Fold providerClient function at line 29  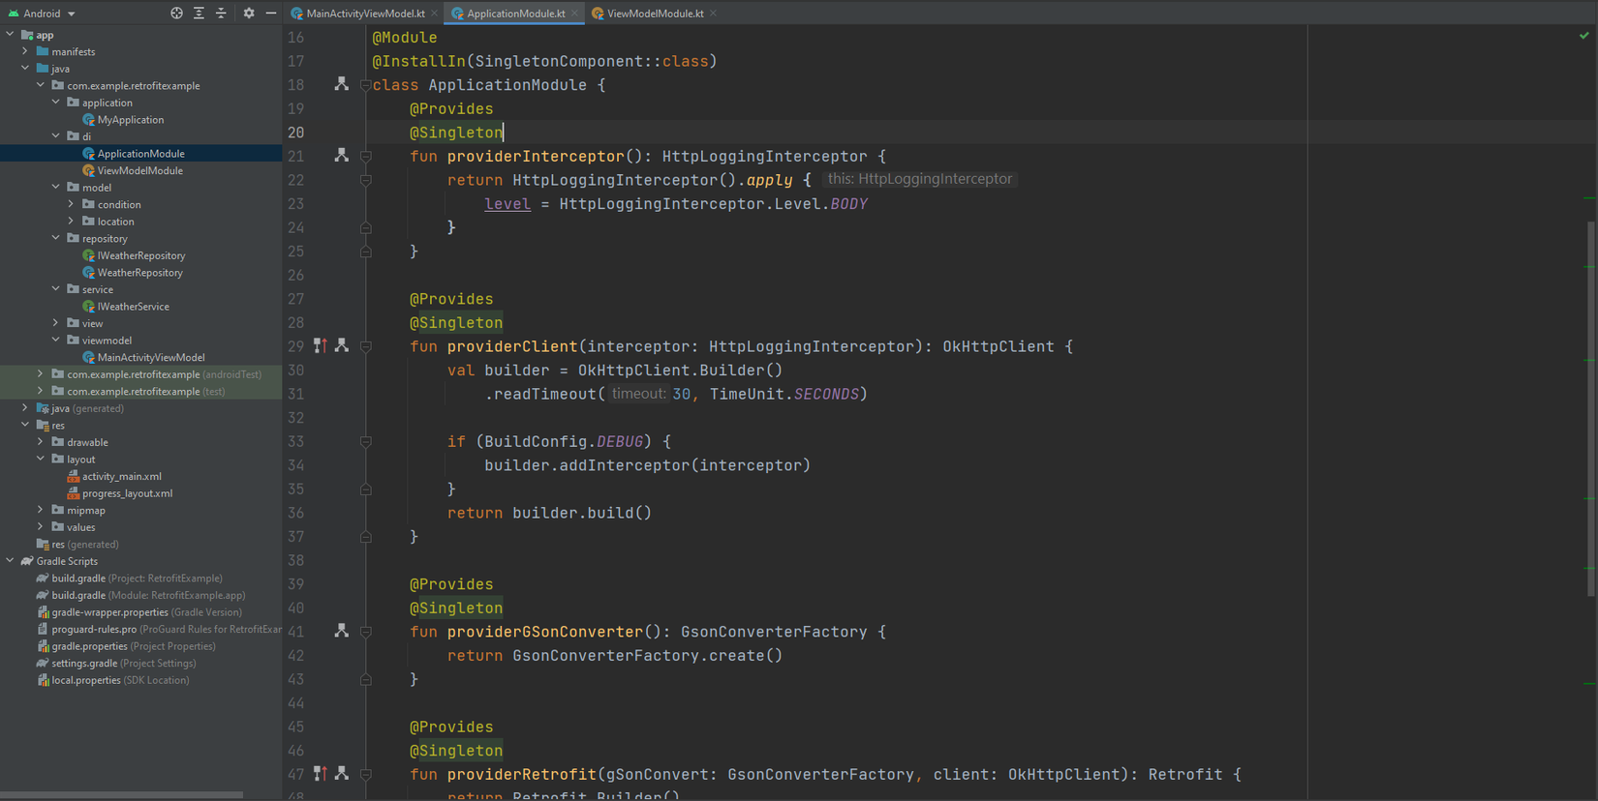point(366,346)
